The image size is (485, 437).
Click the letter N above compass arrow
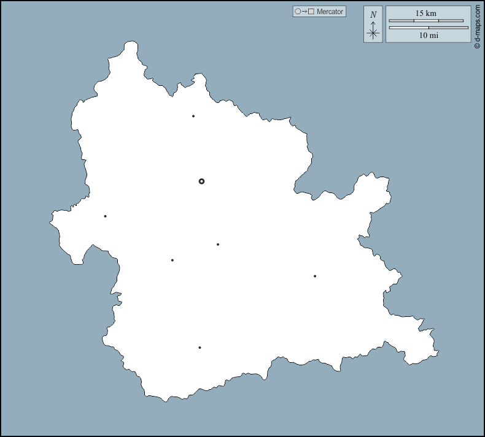pyautogui.click(x=373, y=15)
